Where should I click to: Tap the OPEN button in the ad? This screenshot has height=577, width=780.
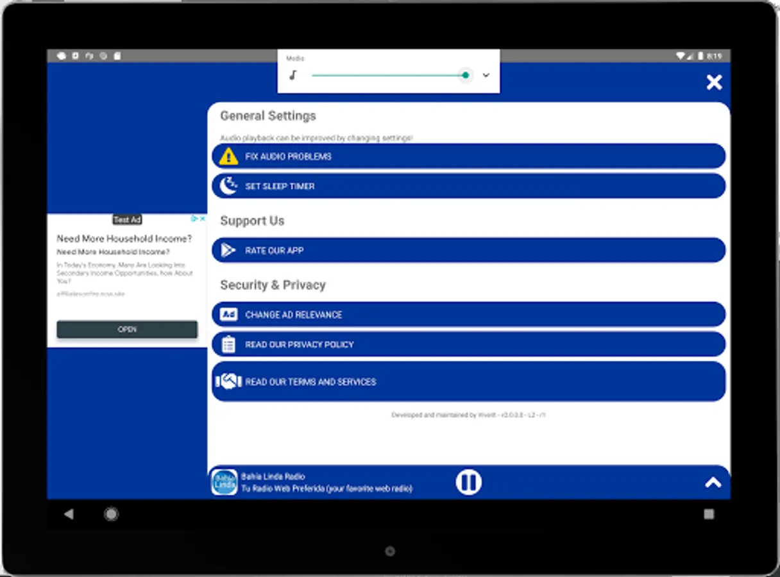click(x=127, y=329)
